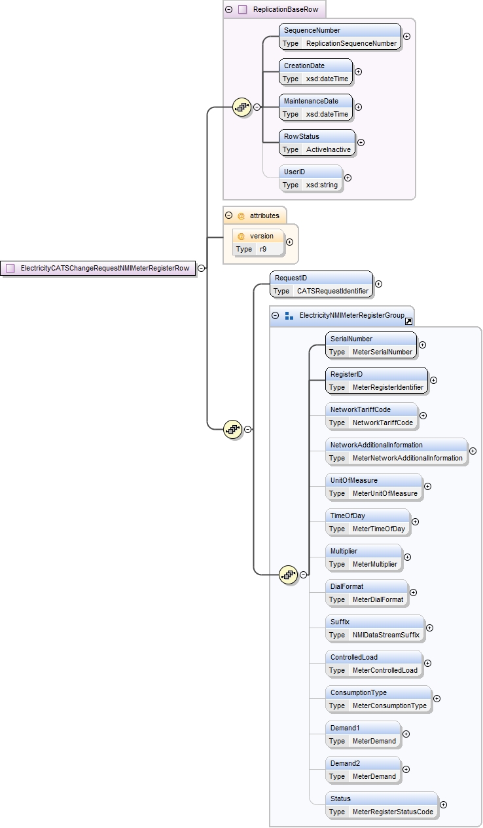Expand the RequestID element
483x828 pixels.
click(x=378, y=284)
